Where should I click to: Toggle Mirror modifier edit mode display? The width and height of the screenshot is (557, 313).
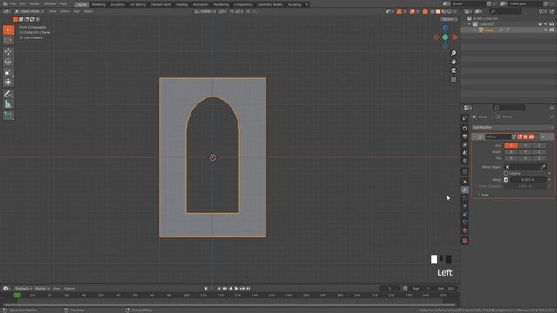pyautogui.click(x=520, y=137)
